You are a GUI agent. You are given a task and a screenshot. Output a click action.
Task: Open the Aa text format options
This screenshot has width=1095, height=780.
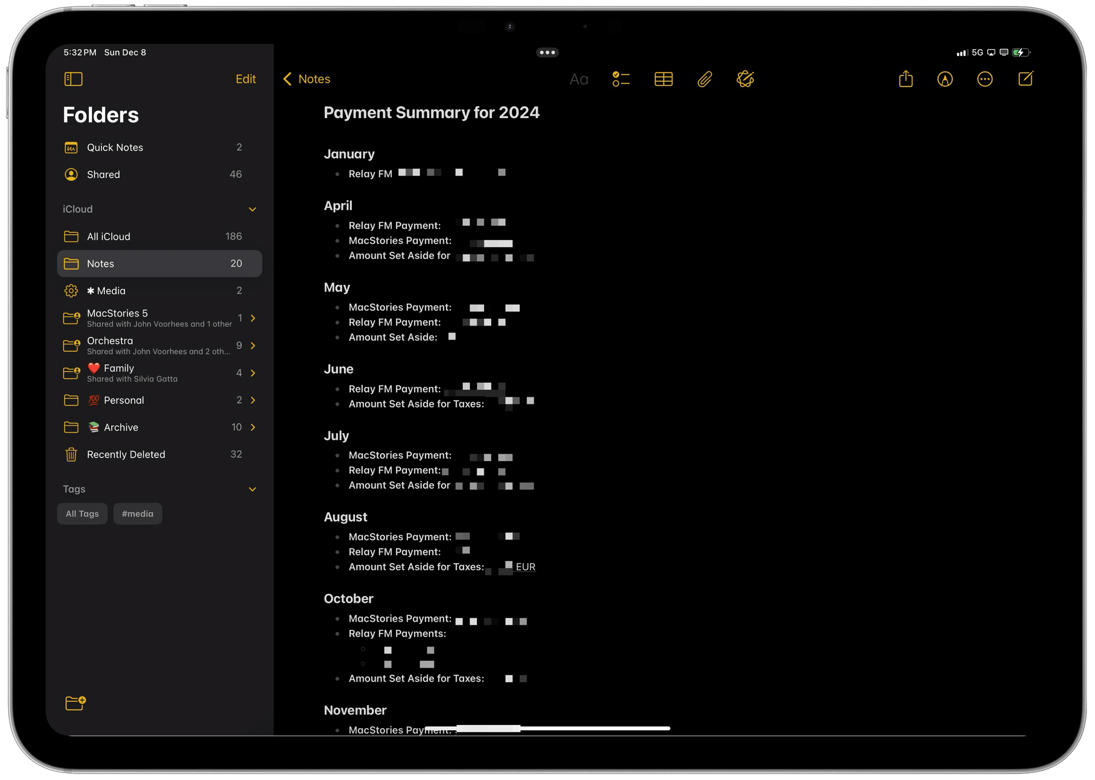[x=579, y=79]
